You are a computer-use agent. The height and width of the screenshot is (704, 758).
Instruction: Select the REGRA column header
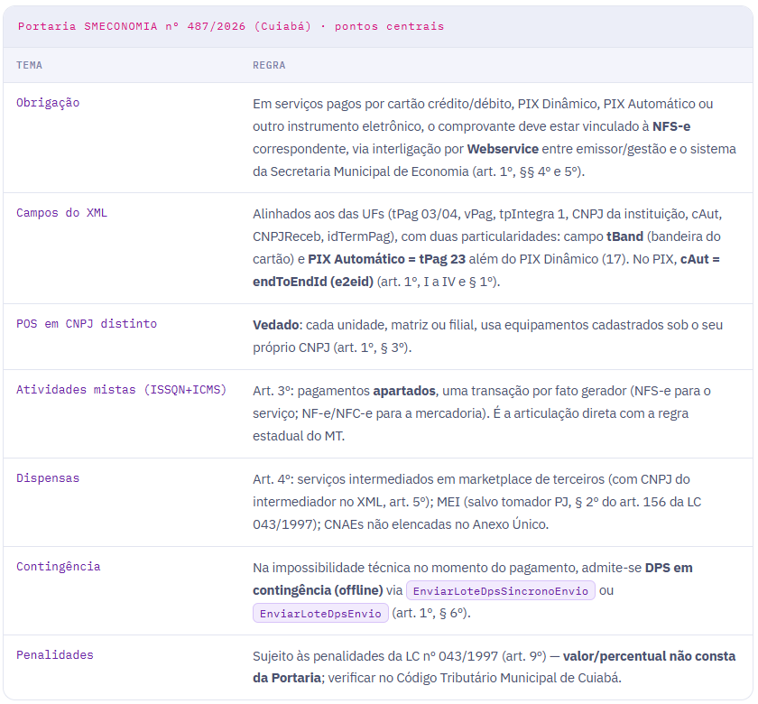[x=269, y=65]
